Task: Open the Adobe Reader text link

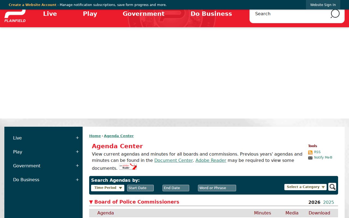Action: (211, 161)
